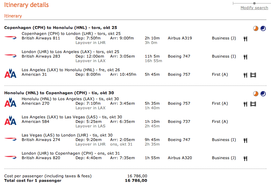The width and height of the screenshot is (271, 185).
Task: Select the Itinerary section tab
Action: tap(13, 16)
